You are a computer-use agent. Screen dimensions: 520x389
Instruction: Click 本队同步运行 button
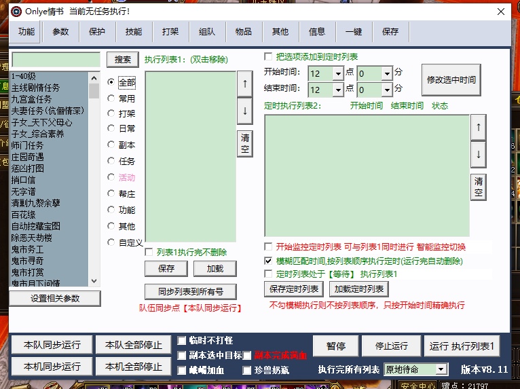point(52,345)
